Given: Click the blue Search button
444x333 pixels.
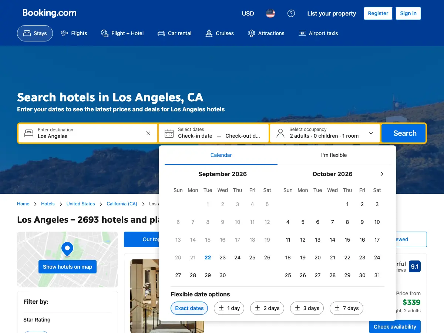Looking at the screenshot, I should coord(405,133).
